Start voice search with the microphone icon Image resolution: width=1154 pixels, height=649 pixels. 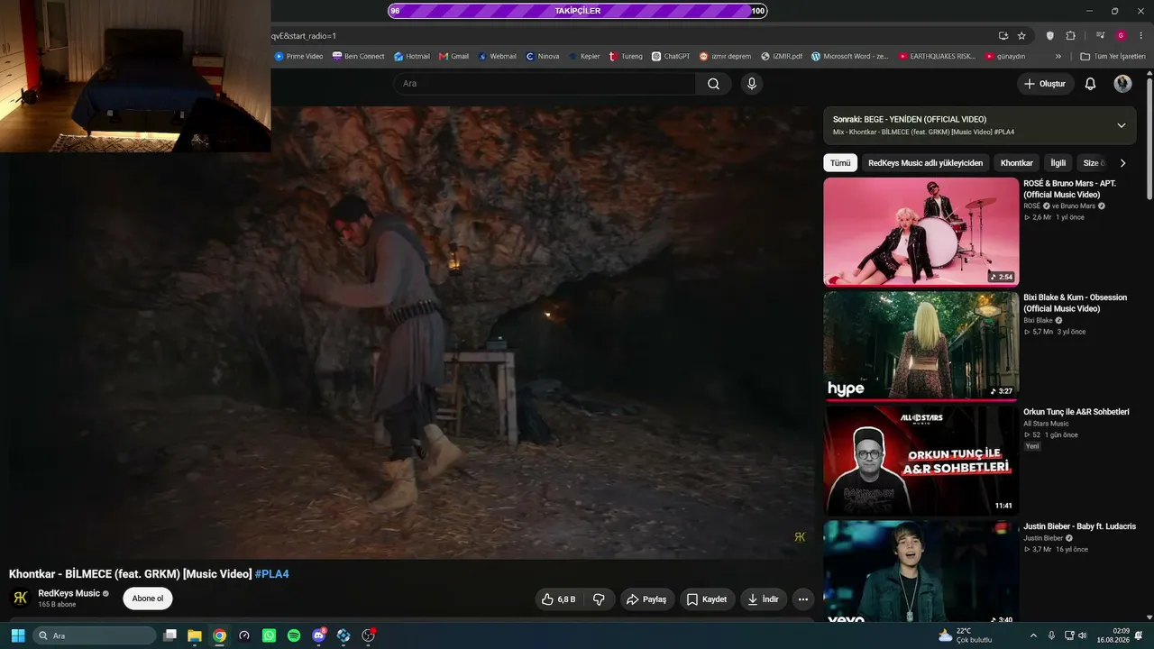coord(752,84)
